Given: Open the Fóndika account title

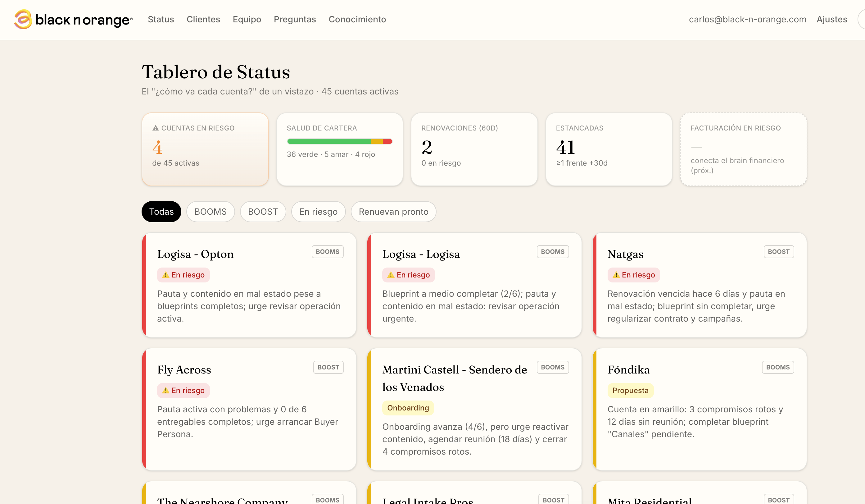Looking at the screenshot, I should coord(628,370).
